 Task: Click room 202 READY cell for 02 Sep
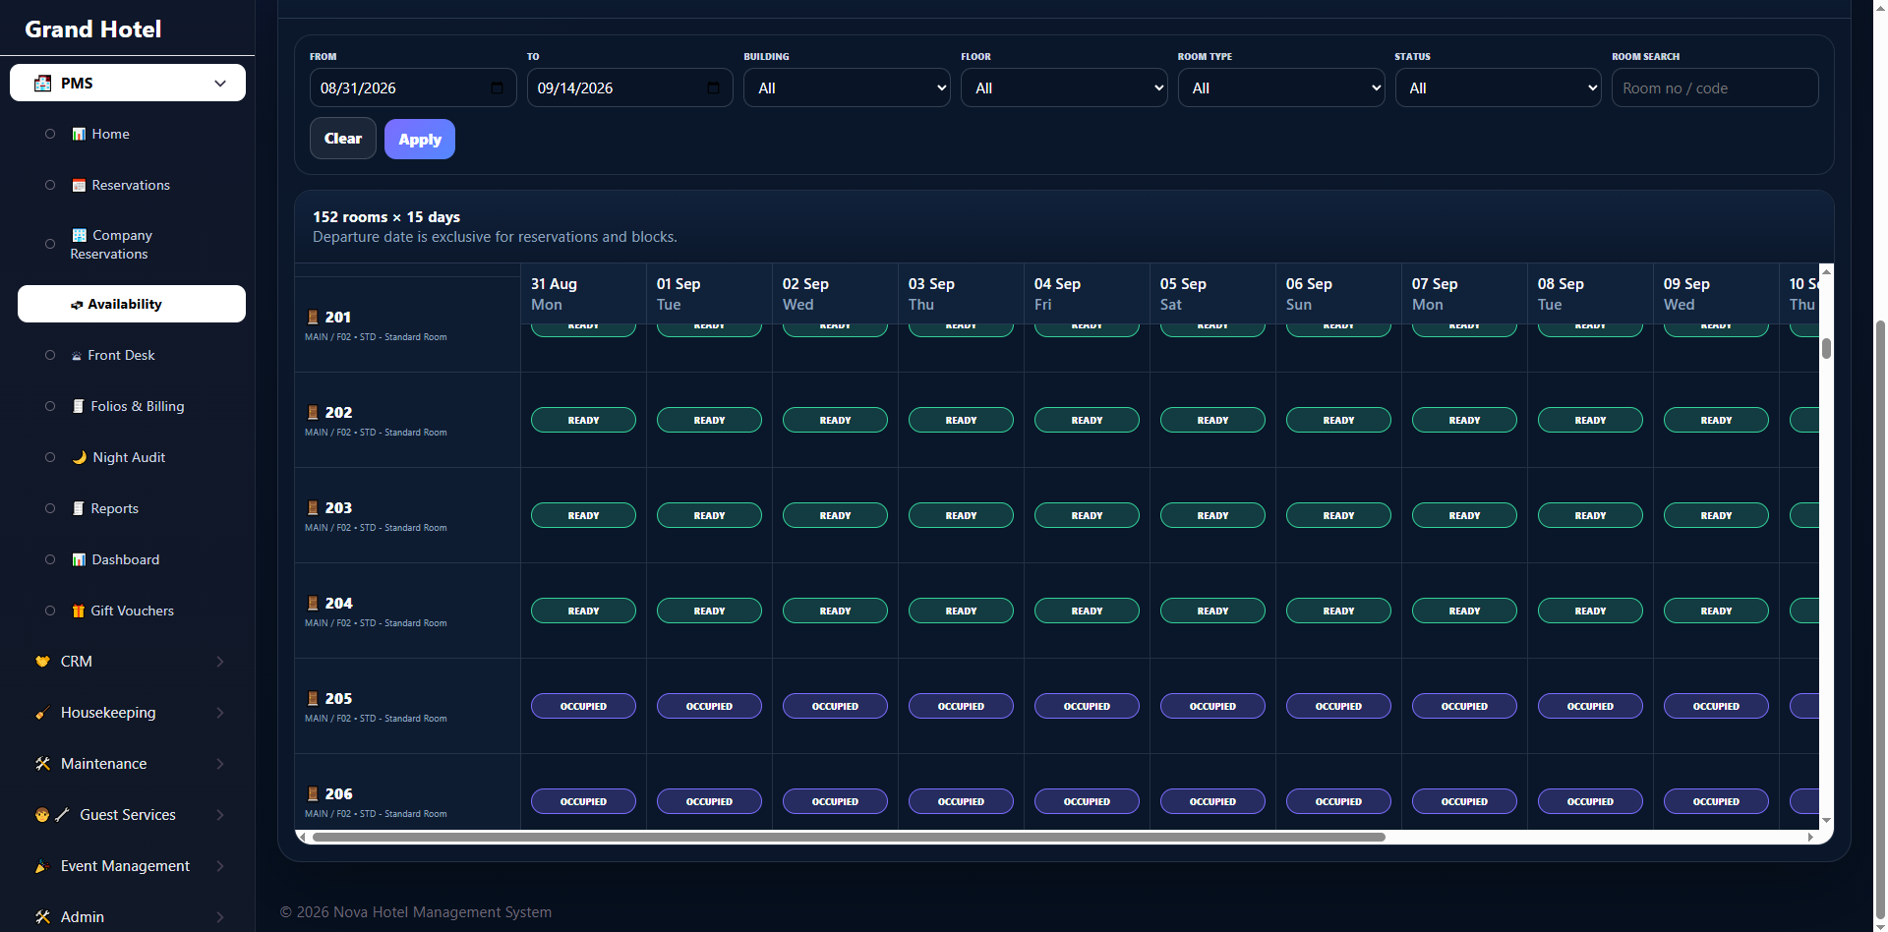coord(835,421)
